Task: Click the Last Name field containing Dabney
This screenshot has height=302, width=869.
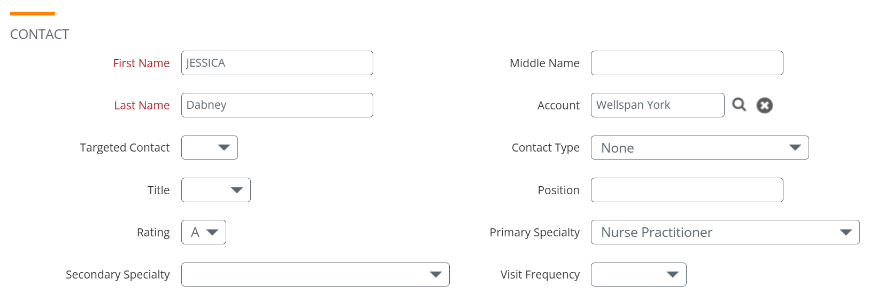Action: pyautogui.click(x=277, y=105)
